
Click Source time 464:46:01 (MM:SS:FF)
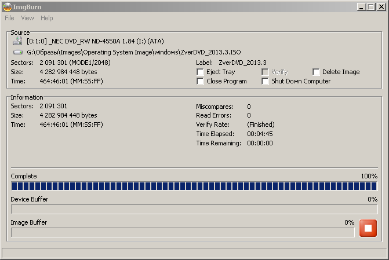[71, 81]
